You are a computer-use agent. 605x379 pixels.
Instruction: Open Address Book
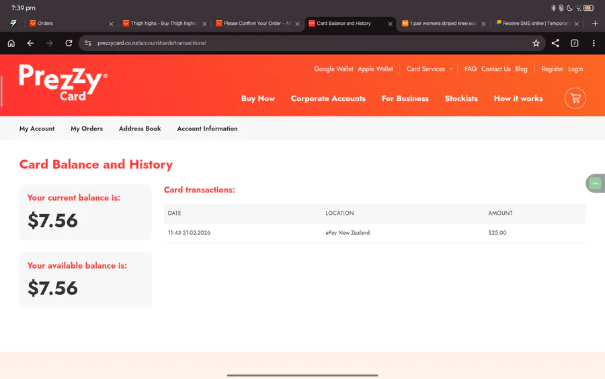[x=140, y=129]
